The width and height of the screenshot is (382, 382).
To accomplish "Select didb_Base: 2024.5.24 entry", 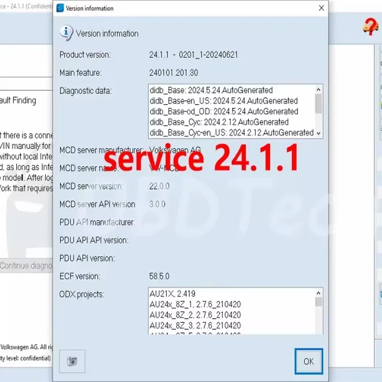I will 211,90.
